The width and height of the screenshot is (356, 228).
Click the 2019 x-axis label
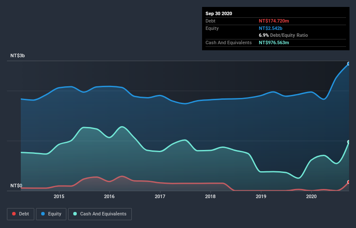click(x=261, y=196)
